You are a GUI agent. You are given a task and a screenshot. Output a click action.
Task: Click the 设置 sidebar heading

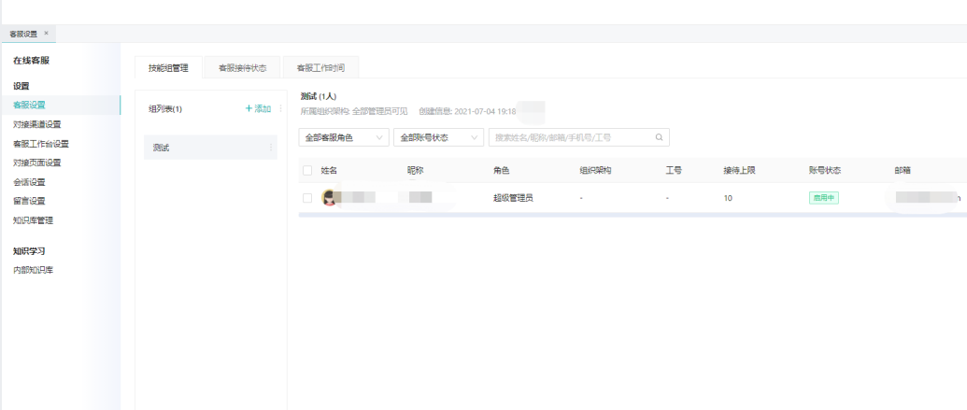pos(21,86)
